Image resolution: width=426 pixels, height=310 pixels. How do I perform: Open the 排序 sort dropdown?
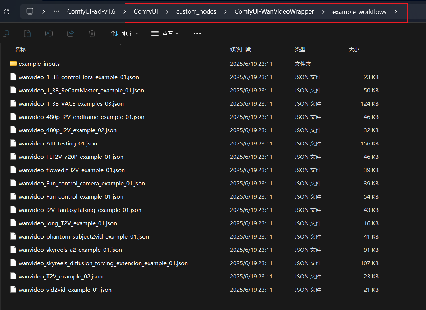[x=125, y=33]
